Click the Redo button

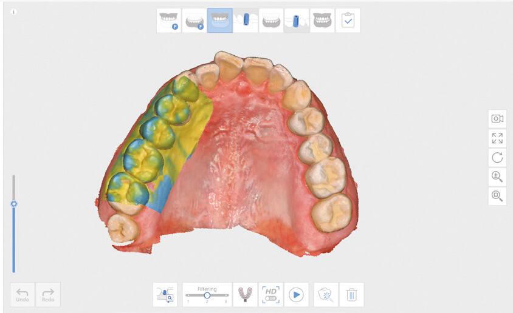point(48,295)
